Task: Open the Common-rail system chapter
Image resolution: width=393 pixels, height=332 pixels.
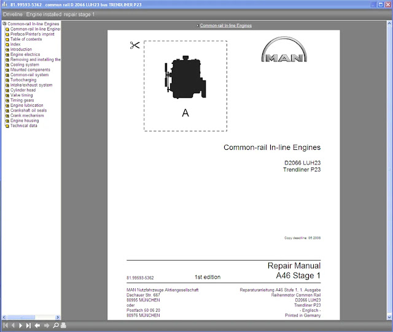Action: (29, 75)
